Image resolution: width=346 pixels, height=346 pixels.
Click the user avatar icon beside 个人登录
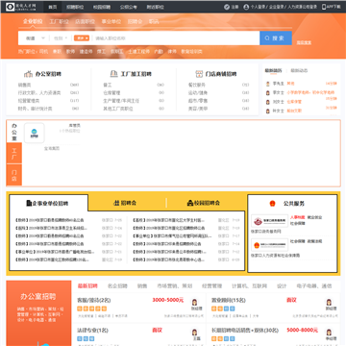pos(246,7)
